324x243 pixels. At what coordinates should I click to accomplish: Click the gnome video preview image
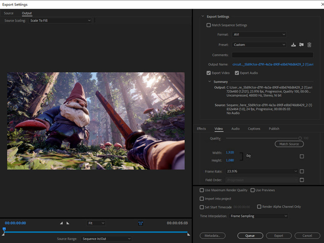(x=96, y=121)
